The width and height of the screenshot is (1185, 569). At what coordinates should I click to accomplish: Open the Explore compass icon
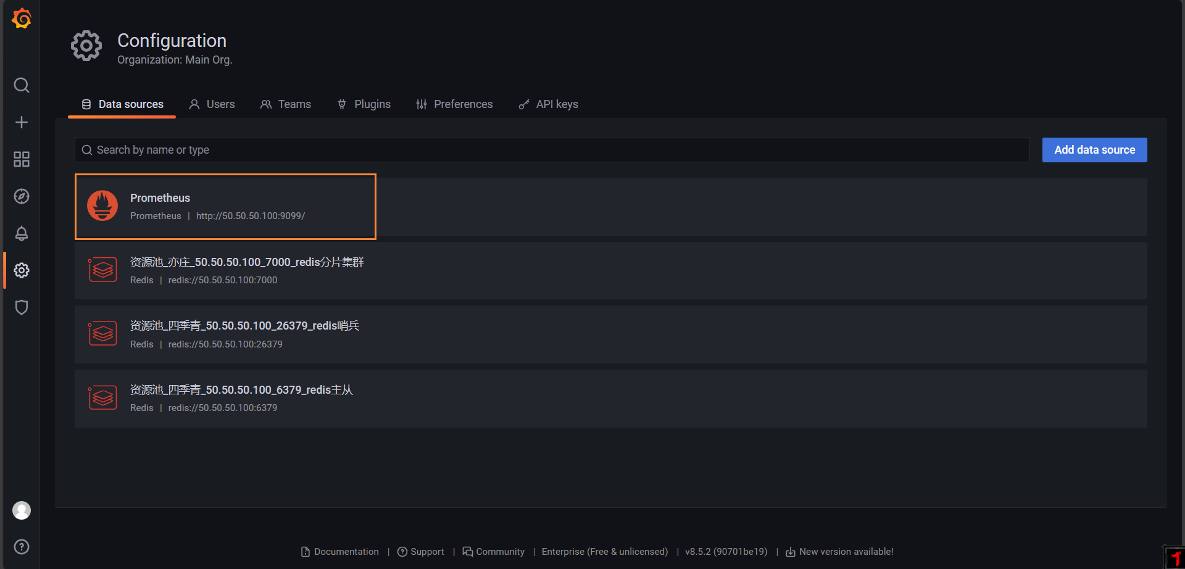[22, 196]
